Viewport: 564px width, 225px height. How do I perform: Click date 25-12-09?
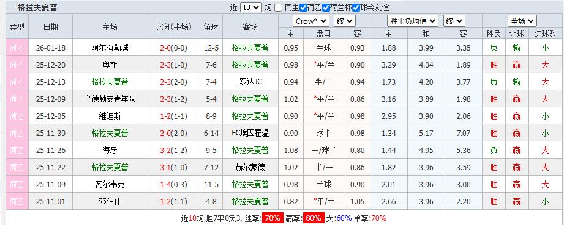[x=51, y=99]
